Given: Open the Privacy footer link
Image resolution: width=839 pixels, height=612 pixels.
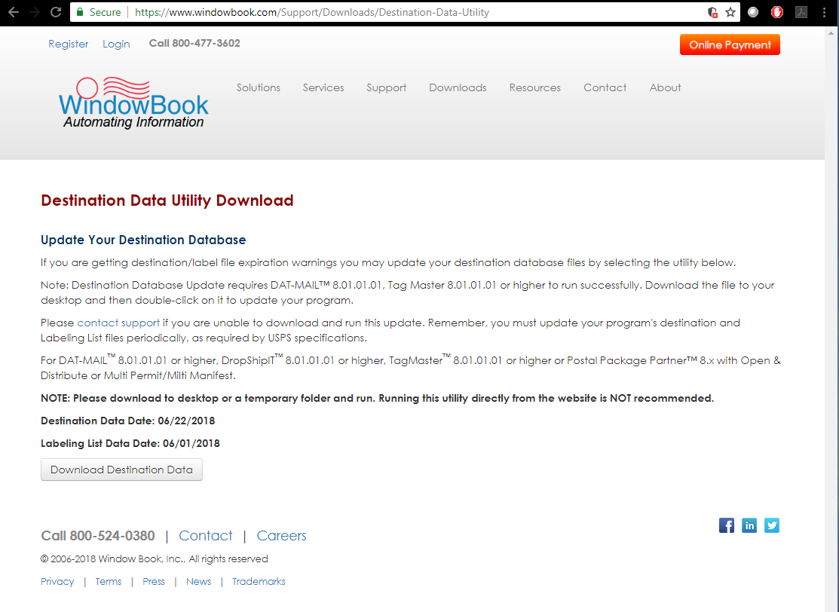Looking at the screenshot, I should coord(57,582).
